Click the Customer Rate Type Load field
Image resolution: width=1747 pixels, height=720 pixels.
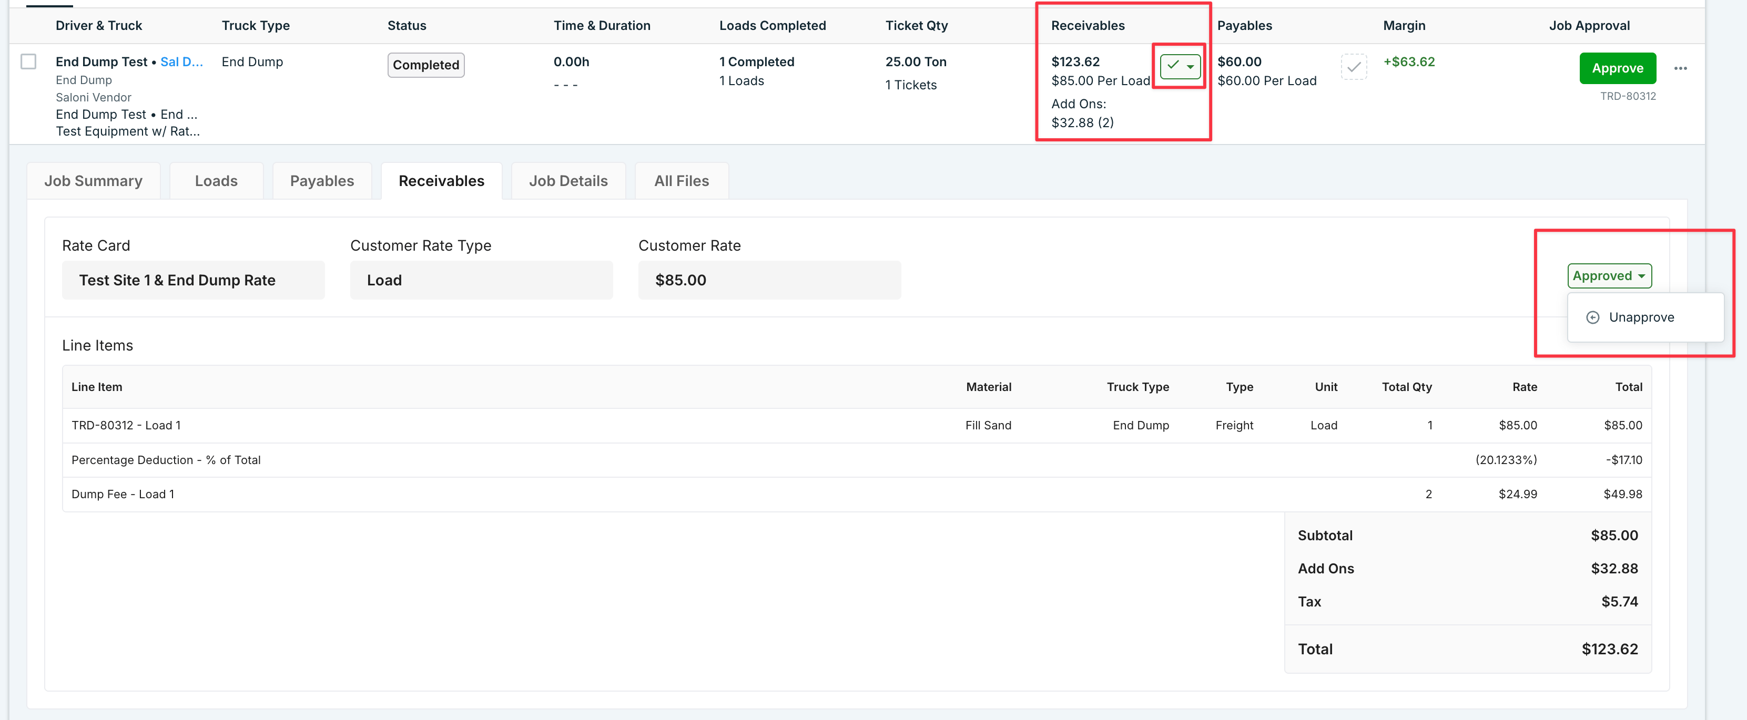click(x=482, y=280)
